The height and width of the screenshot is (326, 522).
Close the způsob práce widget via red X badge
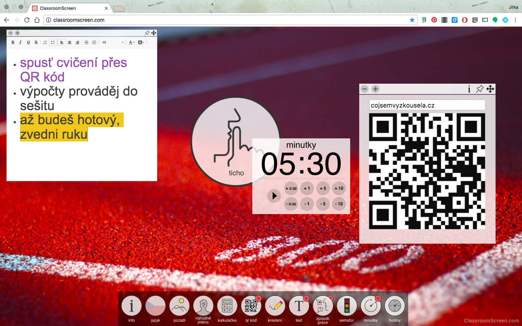coord(330,298)
